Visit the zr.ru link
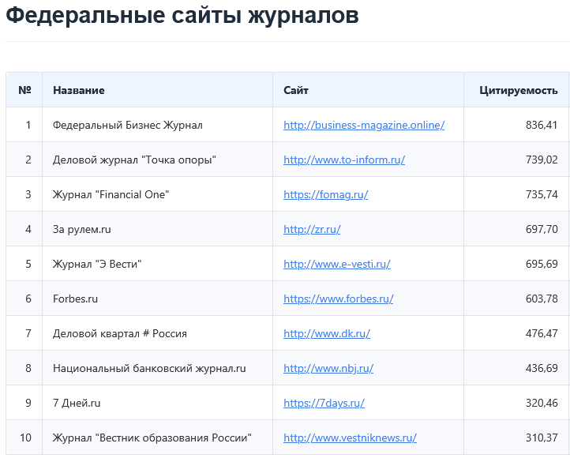The image size is (570, 462). [x=312, y=229]
